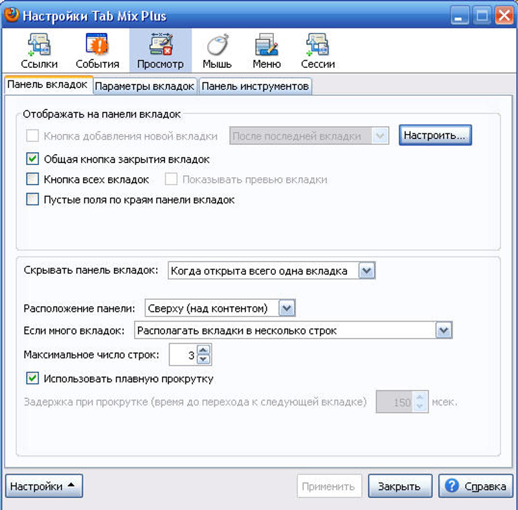Click the Расположение панели label
The image size is (518, 510).
coord(79,309)
